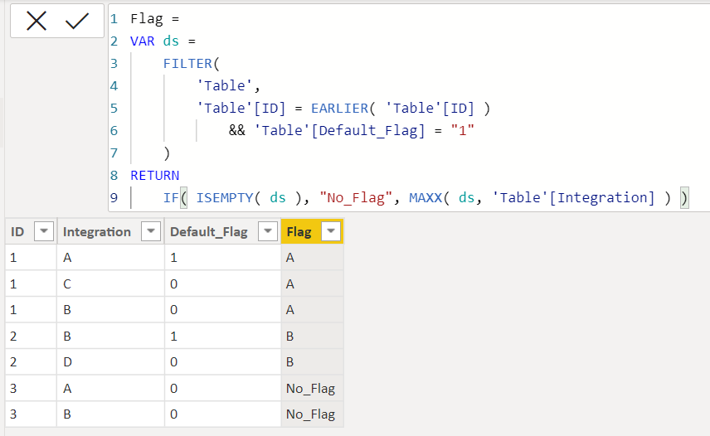
Task: Click the EARLIER function on line 5
Action: (339, 108)
